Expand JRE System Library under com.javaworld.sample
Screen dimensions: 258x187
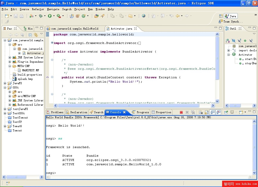coord(10,57)
